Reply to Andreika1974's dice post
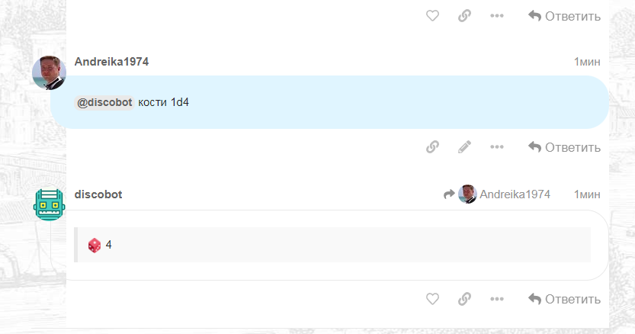The width and height of the screenshot is (635, 334). (564, 147)
